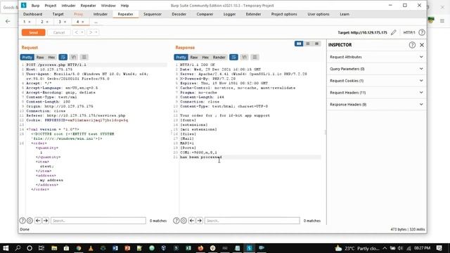Go to next request with forward arrow
This screenshot has height=253, width=450.
[x=91, y=32]
